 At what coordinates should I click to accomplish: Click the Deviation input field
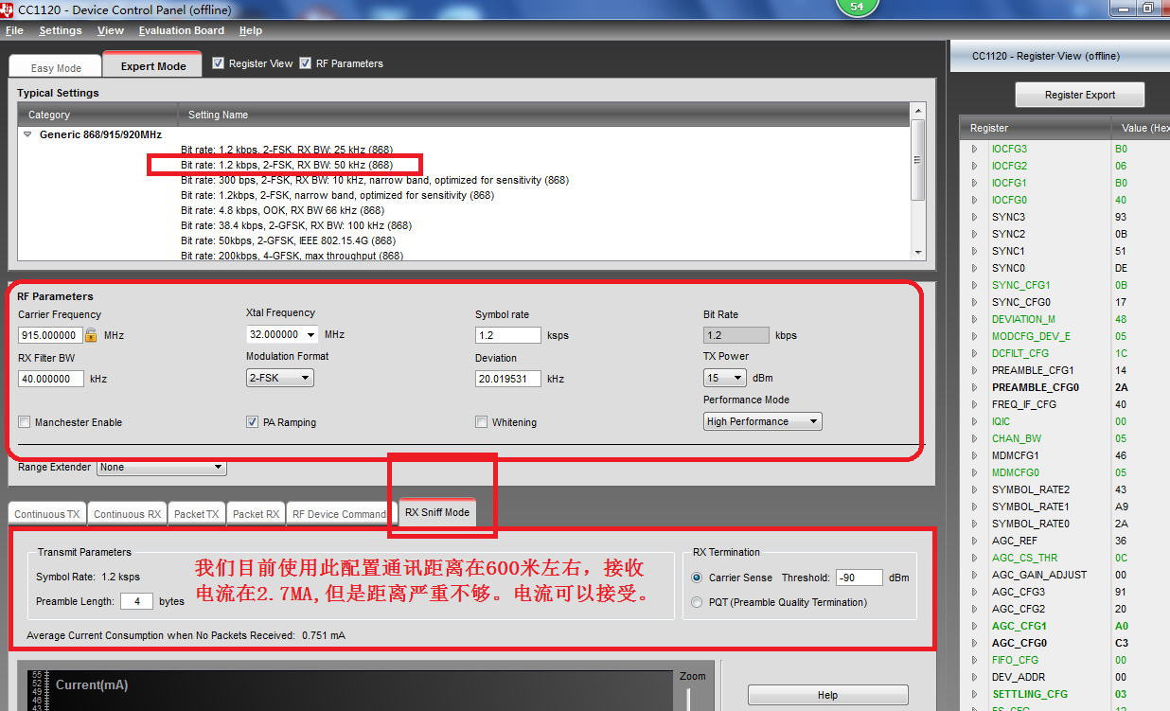[x=508, y=379]
